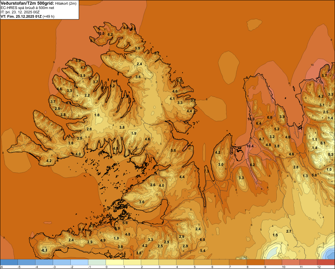
Task: Click the legend scale label '12'
Action: (319, 267)
